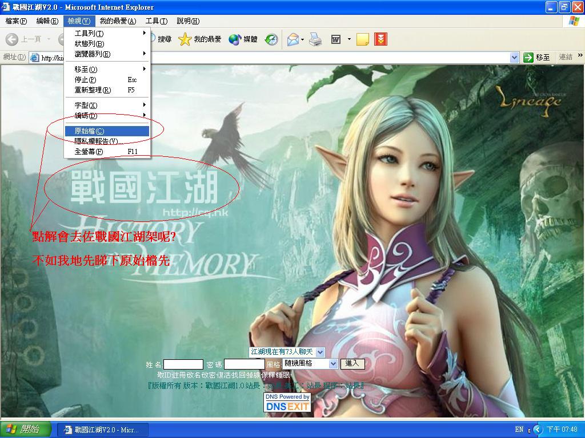Open the 說明(H) menu
Image resolution: width=585 pixels, height=438 pixels.
click(x=188, y=21)
